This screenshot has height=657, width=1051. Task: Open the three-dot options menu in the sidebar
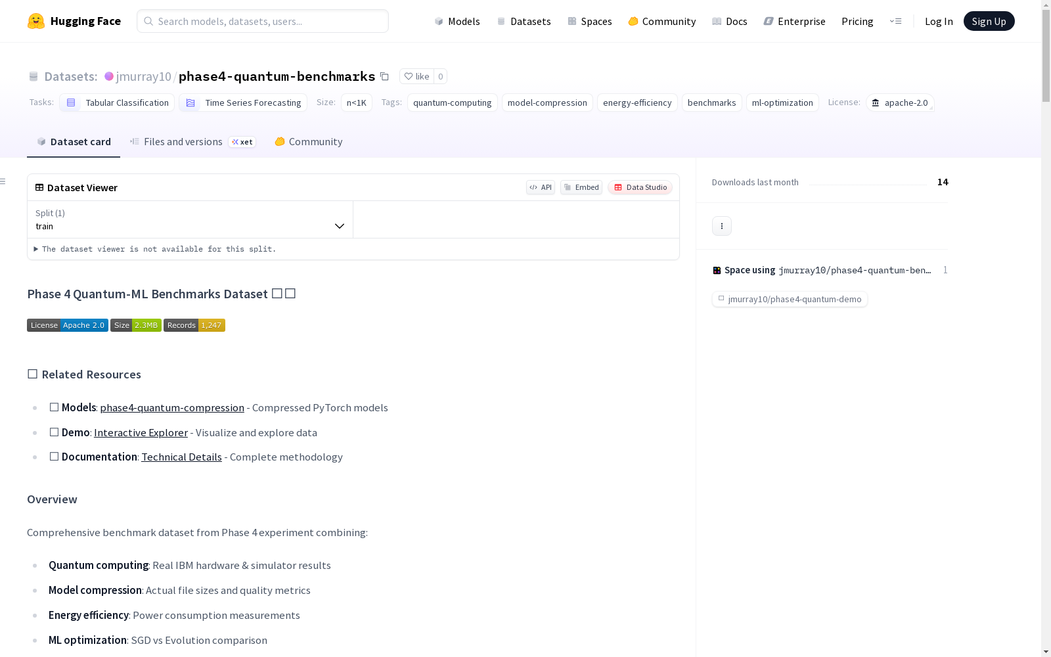pyautogui.click(x=721, y=226)
